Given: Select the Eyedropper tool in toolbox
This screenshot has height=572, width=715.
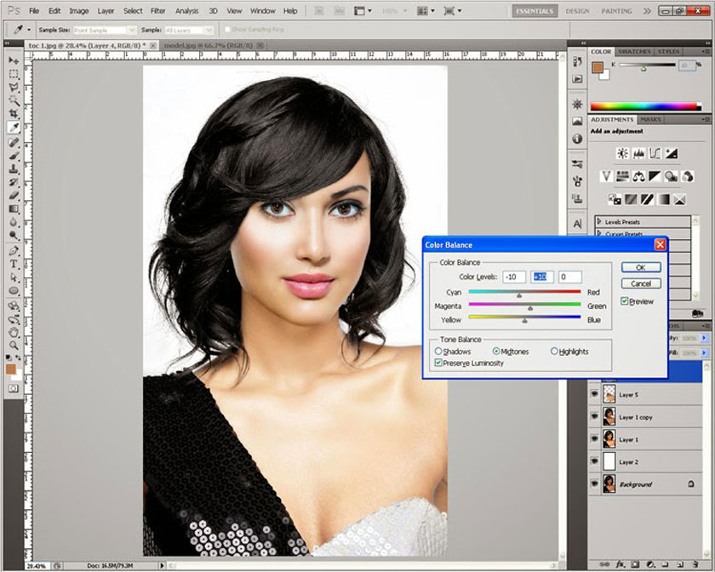Looking at the screenshot, I should [14, 128].
